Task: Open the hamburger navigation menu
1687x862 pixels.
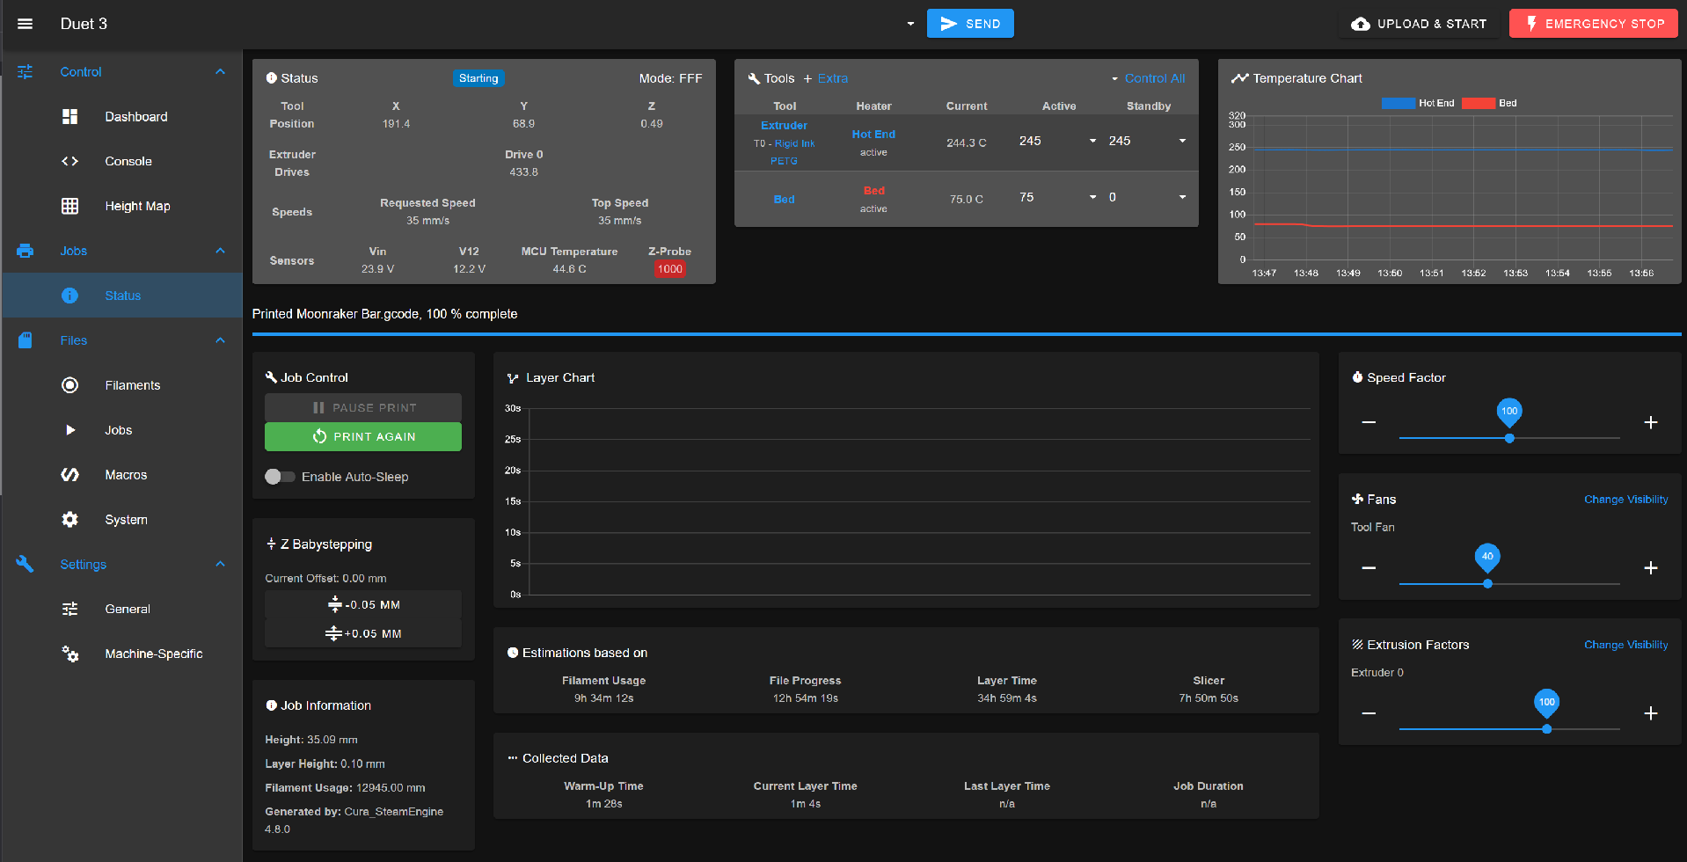Action: tap(25, 24)
